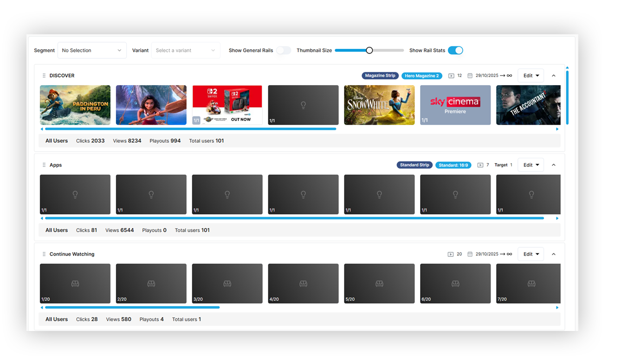Select the Paddington in Peru thumbnail
This screenshot has width=634, height=356.
point(75,105)
